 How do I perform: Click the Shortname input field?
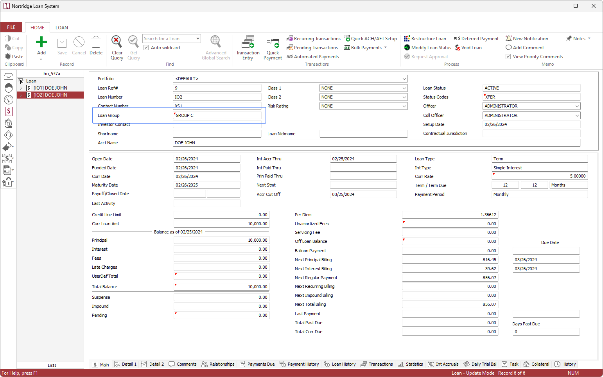(x=217, y=134)
